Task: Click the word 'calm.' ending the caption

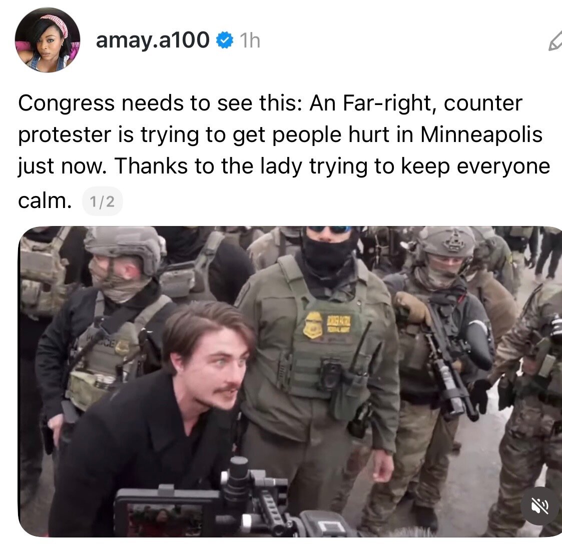Action: click(45, 201)
